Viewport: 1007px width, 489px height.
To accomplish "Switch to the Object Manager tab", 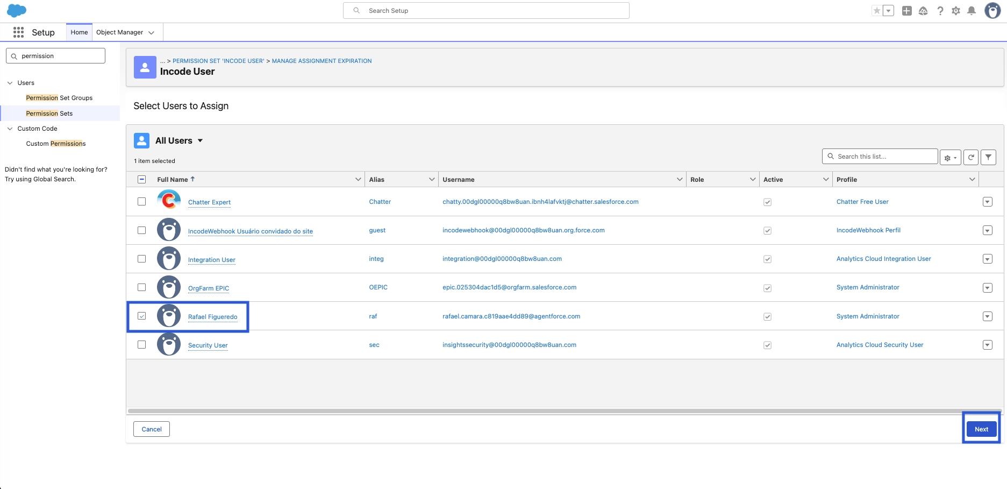I will click(x=119, y=32).
